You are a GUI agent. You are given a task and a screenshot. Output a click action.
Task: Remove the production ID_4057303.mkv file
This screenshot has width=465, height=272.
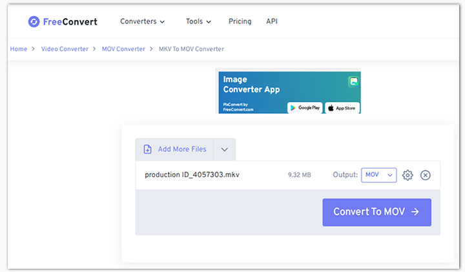425,175
